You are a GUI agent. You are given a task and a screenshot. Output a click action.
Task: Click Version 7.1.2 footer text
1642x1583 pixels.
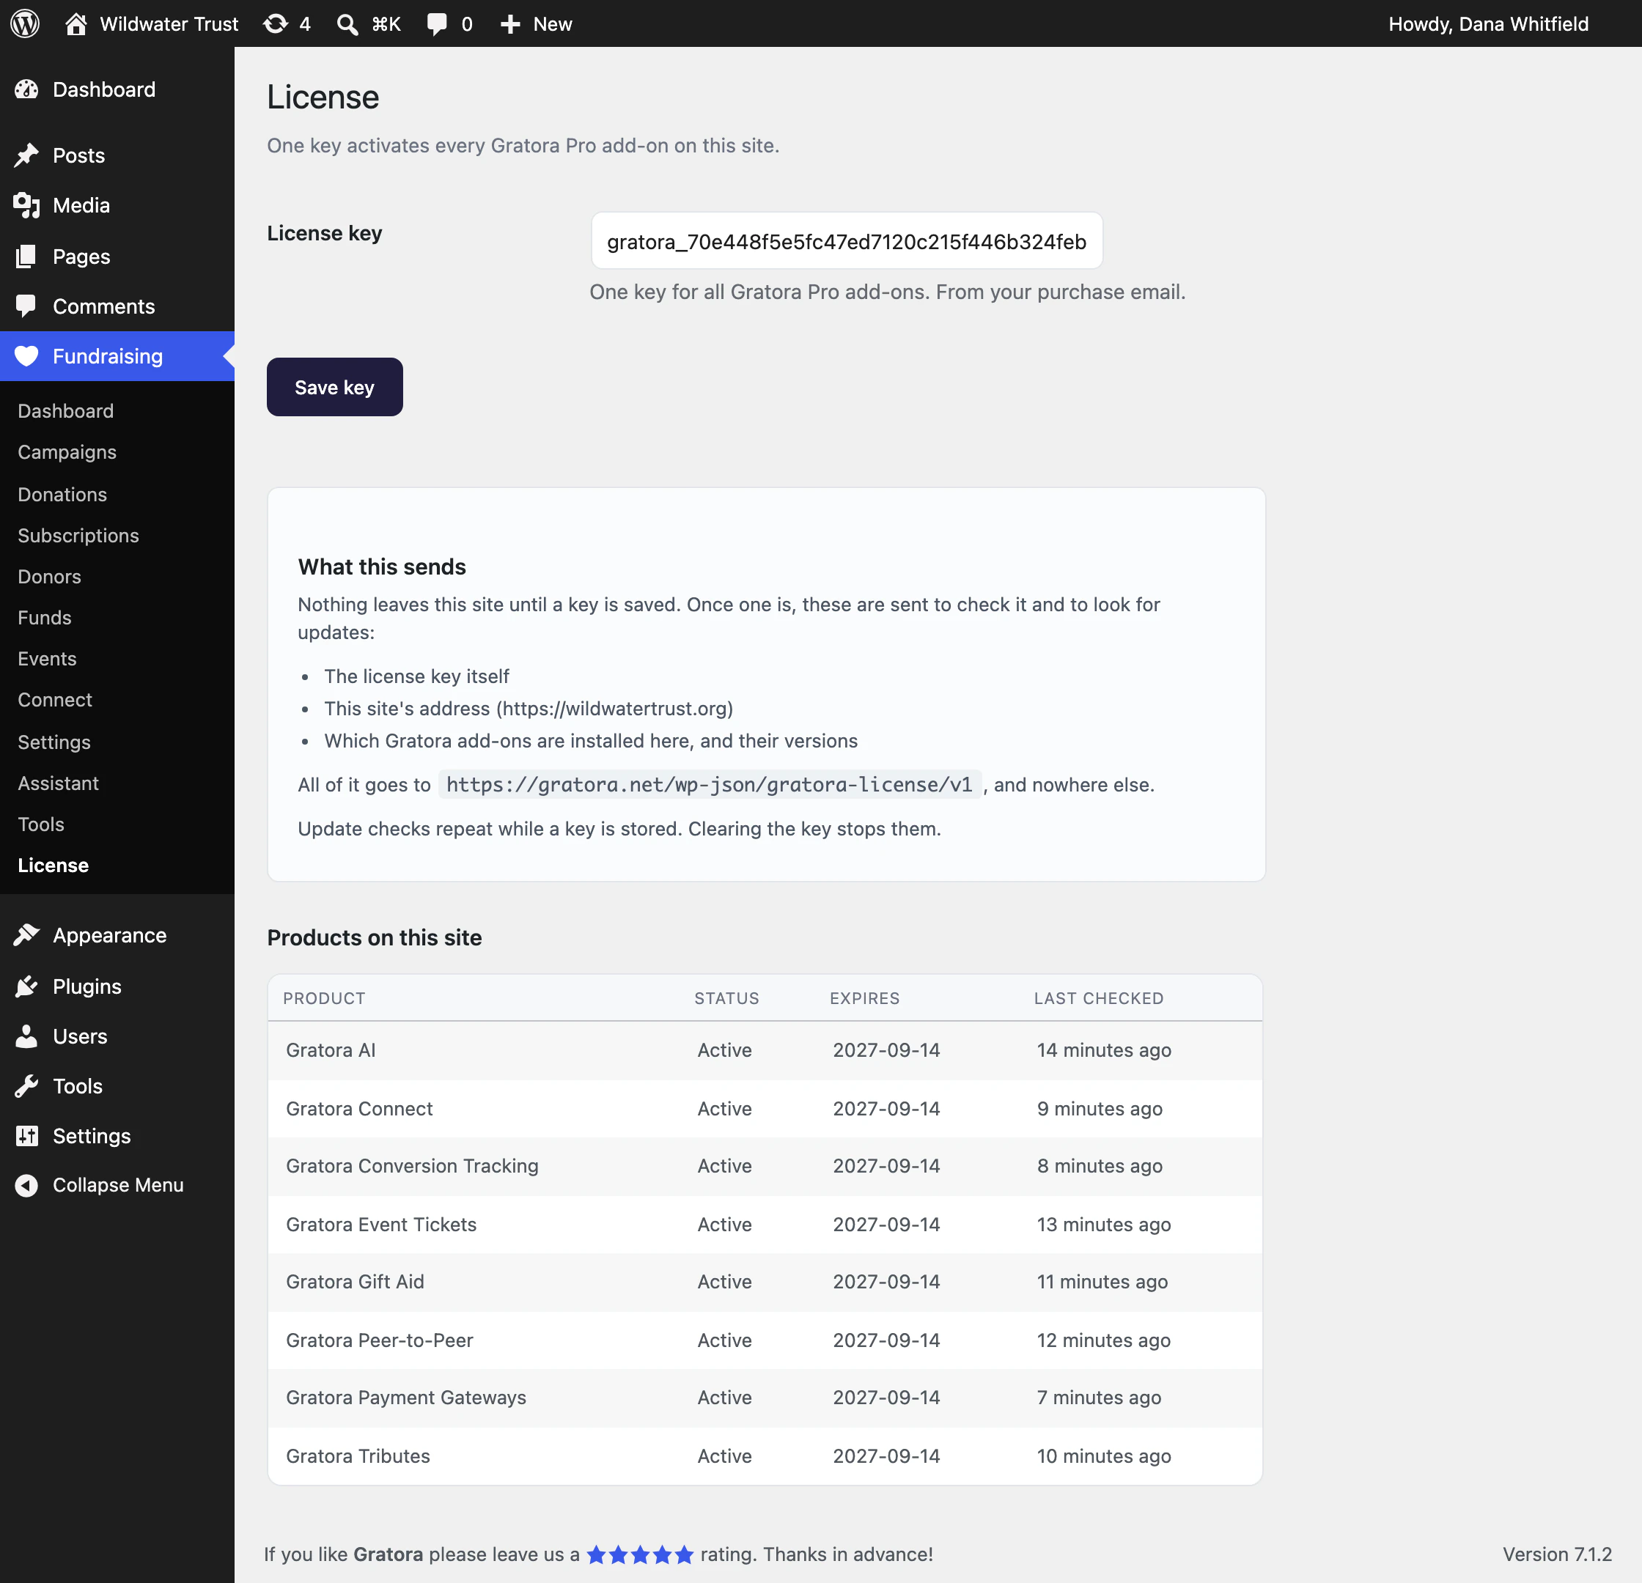1556,1554
